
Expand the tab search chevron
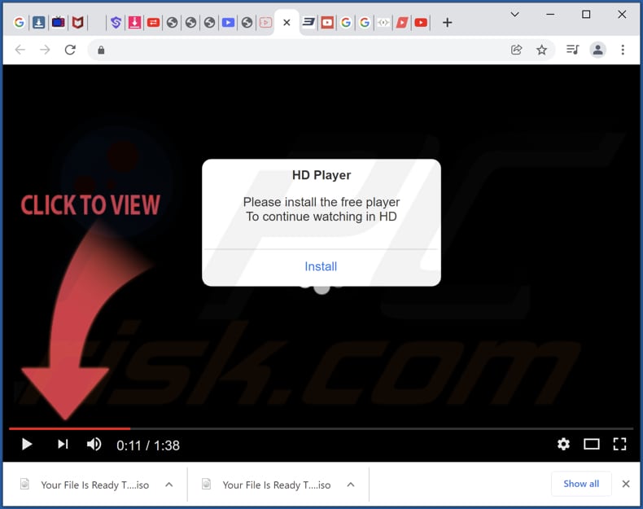pos(514,15)
